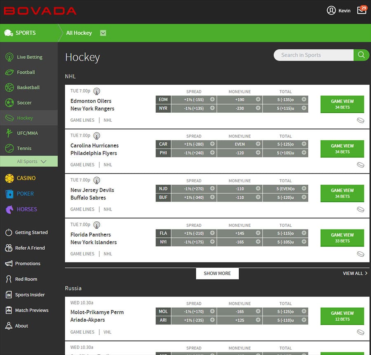The image size is (371, 355).
Task: Open Game View 33 bets for Panthers-Islanders
Action: (x=342, y=238)
